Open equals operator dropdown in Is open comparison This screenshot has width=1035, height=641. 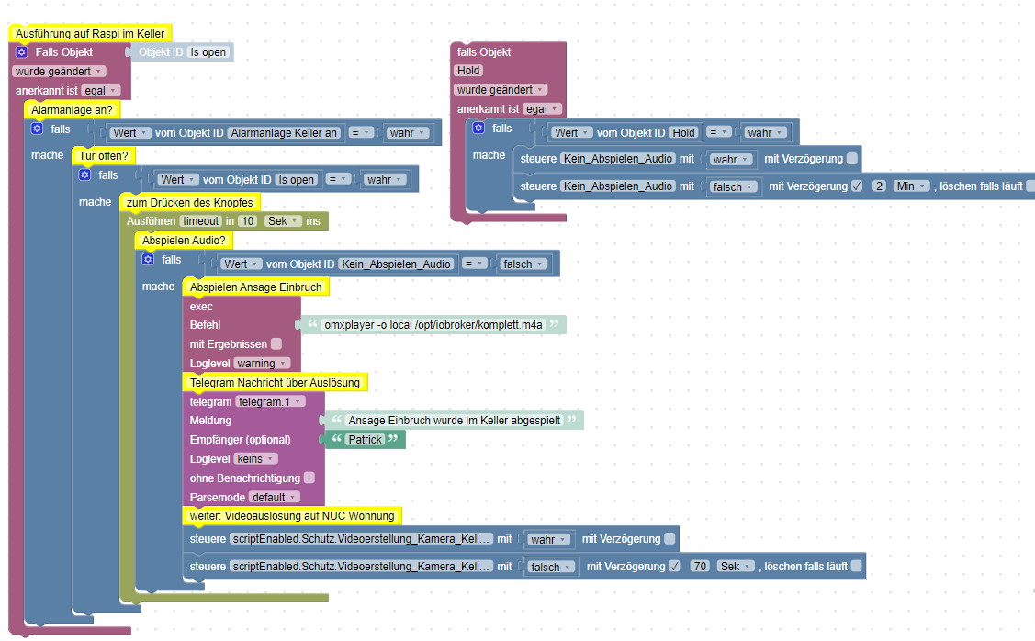coord(338,180)
